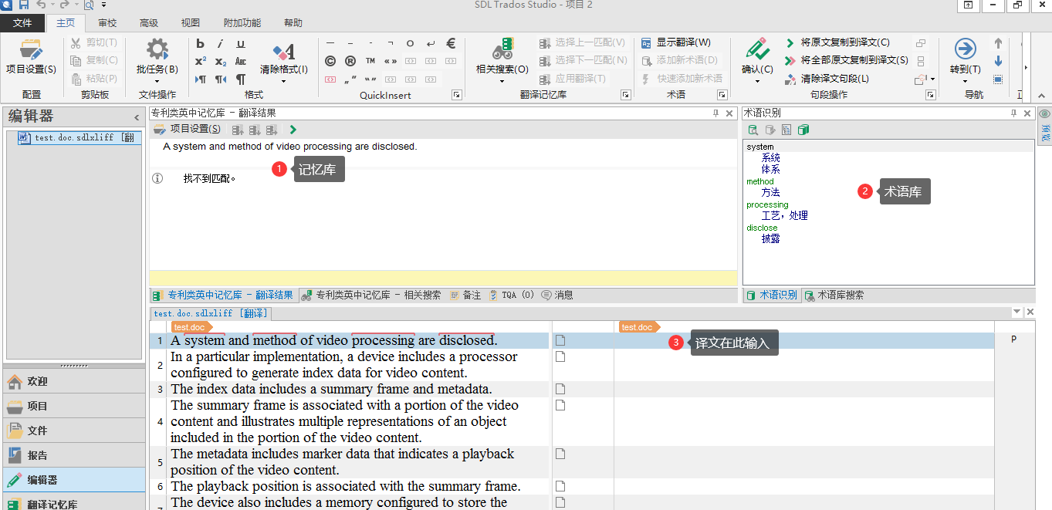Open the 术语库搜索 termbase search tab
The width and height of the screenshot is (1052, 510).
[x=834, y=295]
